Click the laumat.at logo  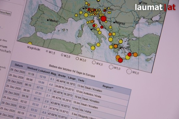click(155, 7)
